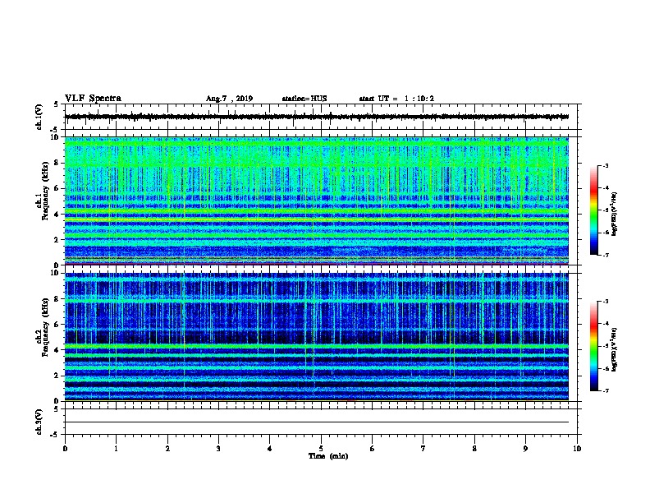Image resolution: width=650 pixels, height=503 pixels.
Task: Click the log(PSD) label beside ch.2 colorbar
Action: click(x=615, y=349)
